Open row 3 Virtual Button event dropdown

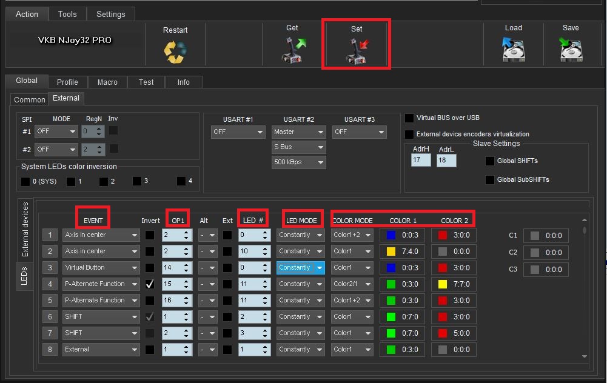(x=101, y=267)
